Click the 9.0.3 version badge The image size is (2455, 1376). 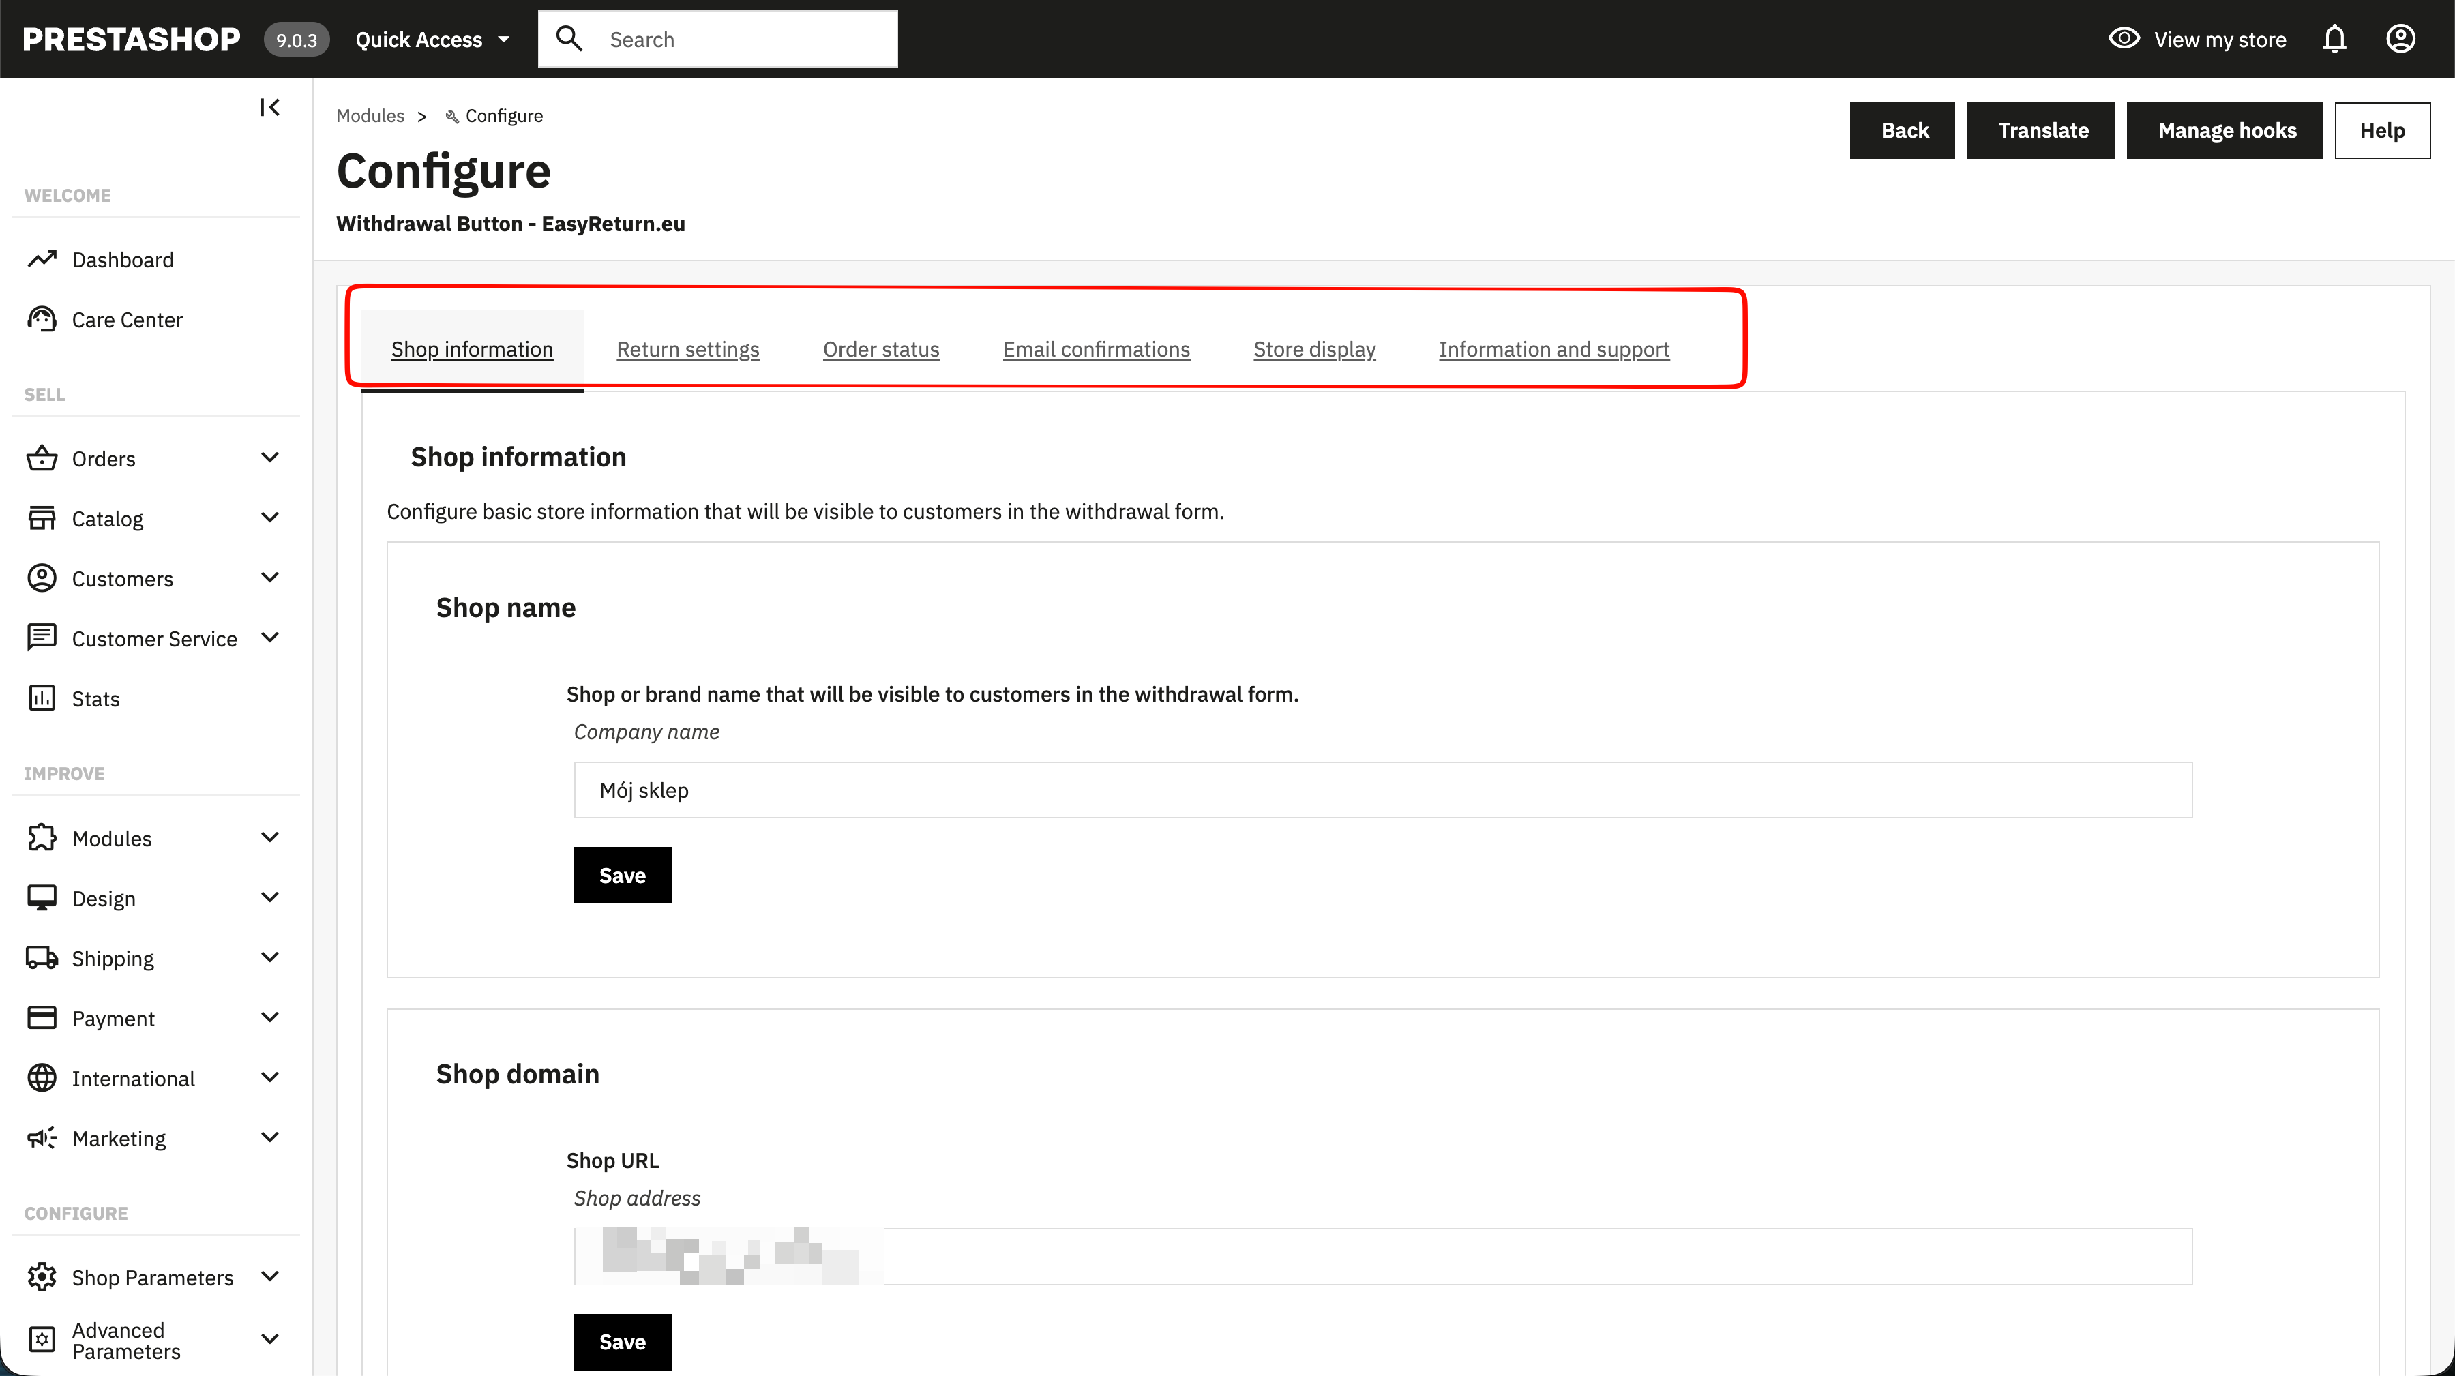tap(297, 39)
